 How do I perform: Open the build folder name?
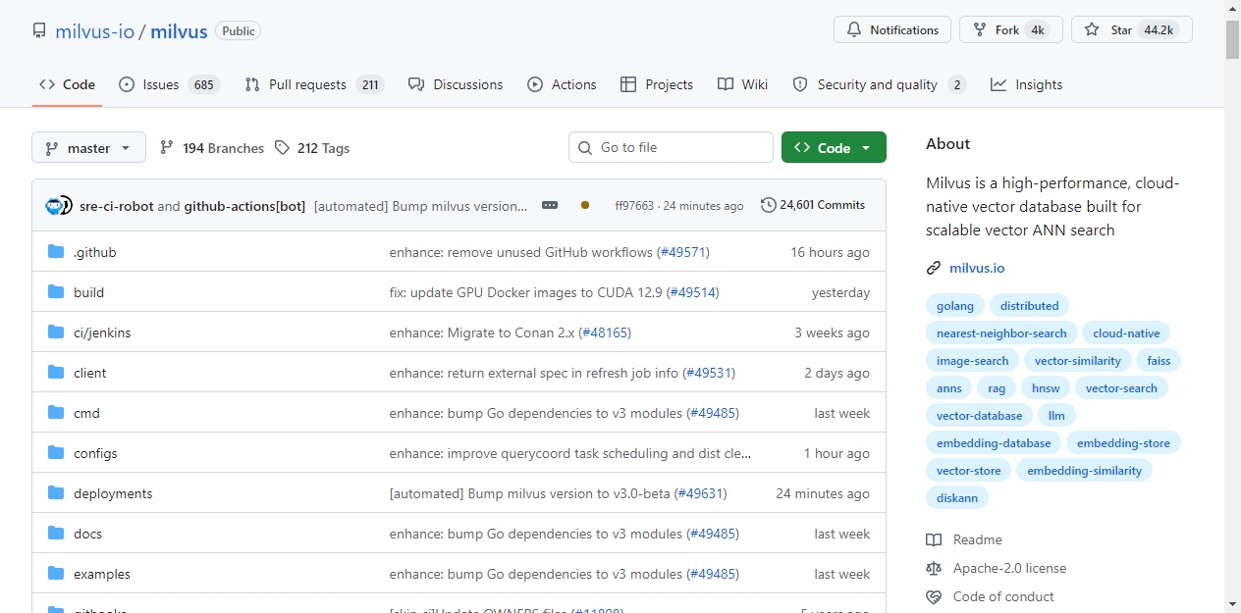coord(88,292)
